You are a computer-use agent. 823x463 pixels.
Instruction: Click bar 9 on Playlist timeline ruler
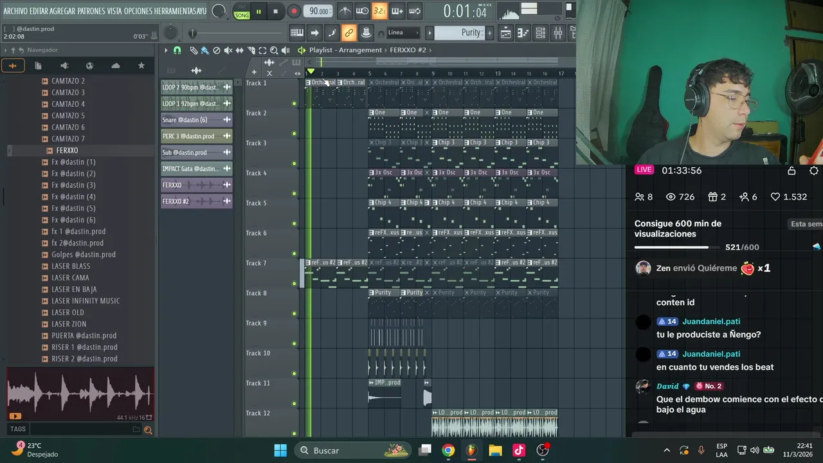pos(433,73)
